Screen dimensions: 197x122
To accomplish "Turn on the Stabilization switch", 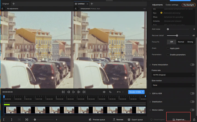I will point(192,102).
